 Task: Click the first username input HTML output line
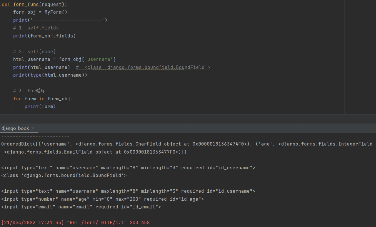click(128, 168)
